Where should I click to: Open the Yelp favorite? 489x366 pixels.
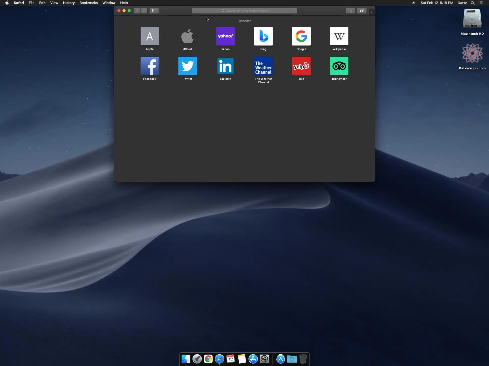tap(301, 66)
